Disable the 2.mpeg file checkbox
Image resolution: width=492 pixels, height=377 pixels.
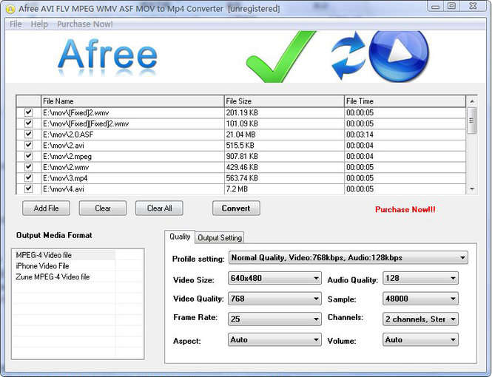29,156
